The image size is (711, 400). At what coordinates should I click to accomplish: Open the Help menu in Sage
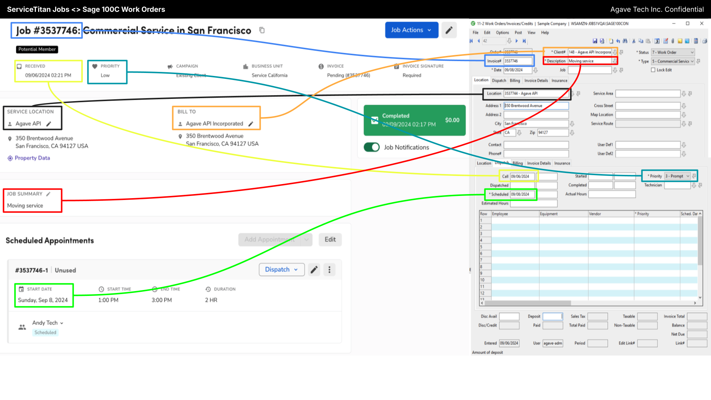click(545, 33)
